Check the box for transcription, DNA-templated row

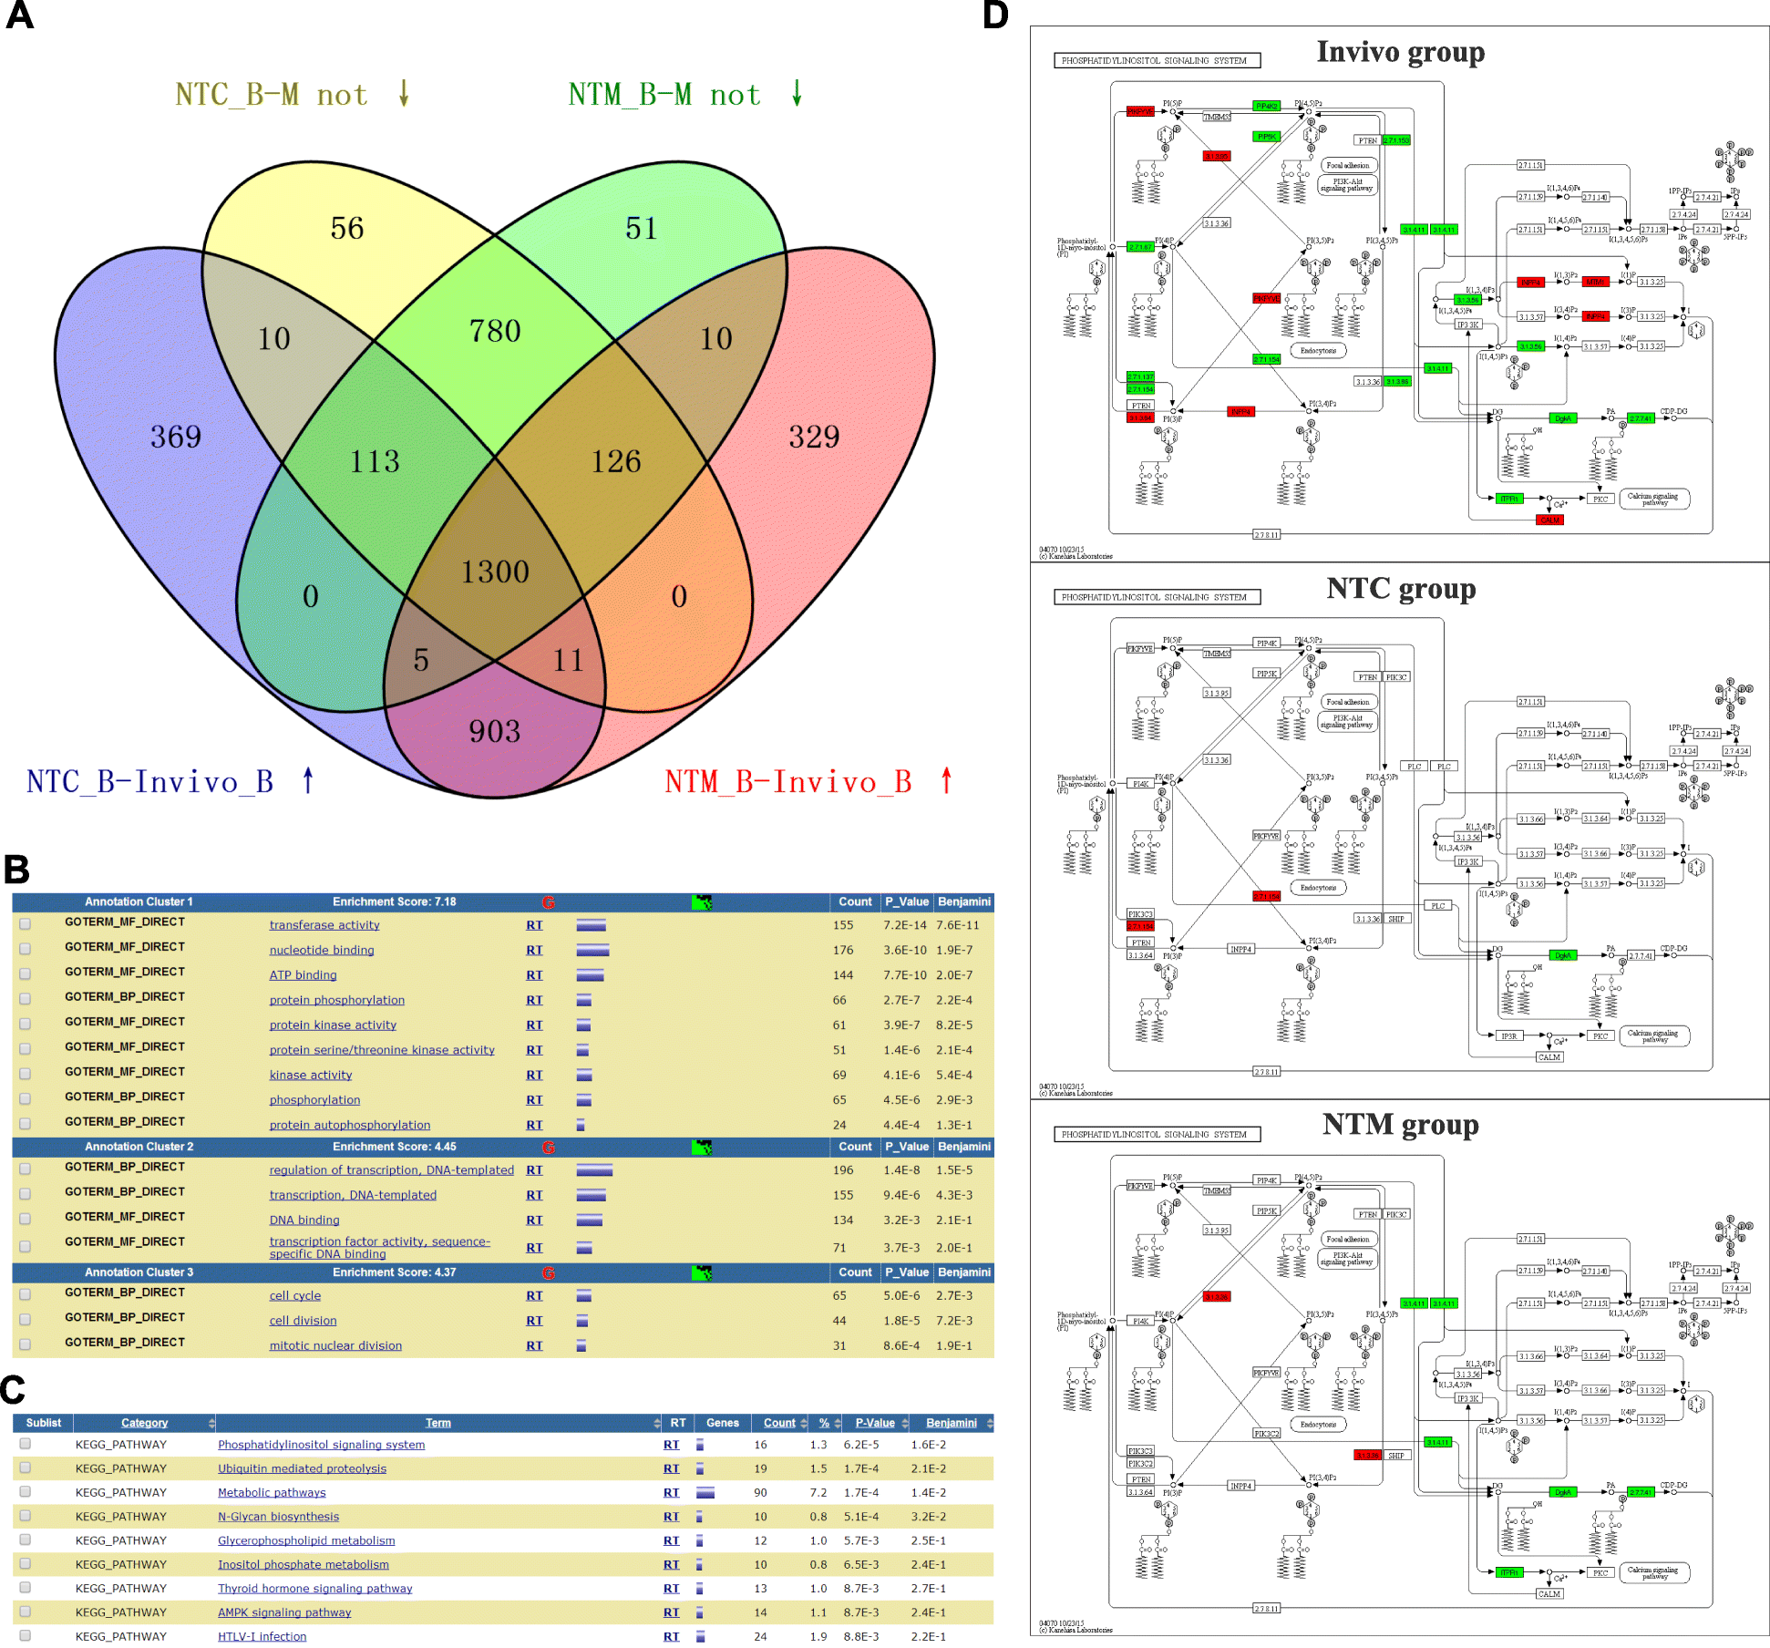pos(26,1194)
